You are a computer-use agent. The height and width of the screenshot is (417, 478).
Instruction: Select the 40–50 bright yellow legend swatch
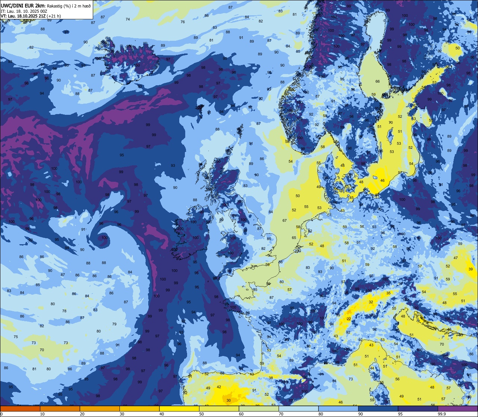click(x=179, y=408)
